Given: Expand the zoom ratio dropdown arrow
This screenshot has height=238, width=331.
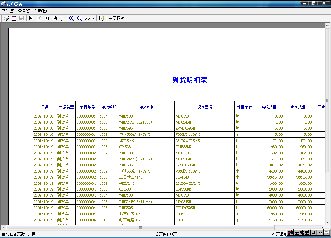Looking at the screenshot, I should (94, 18).
